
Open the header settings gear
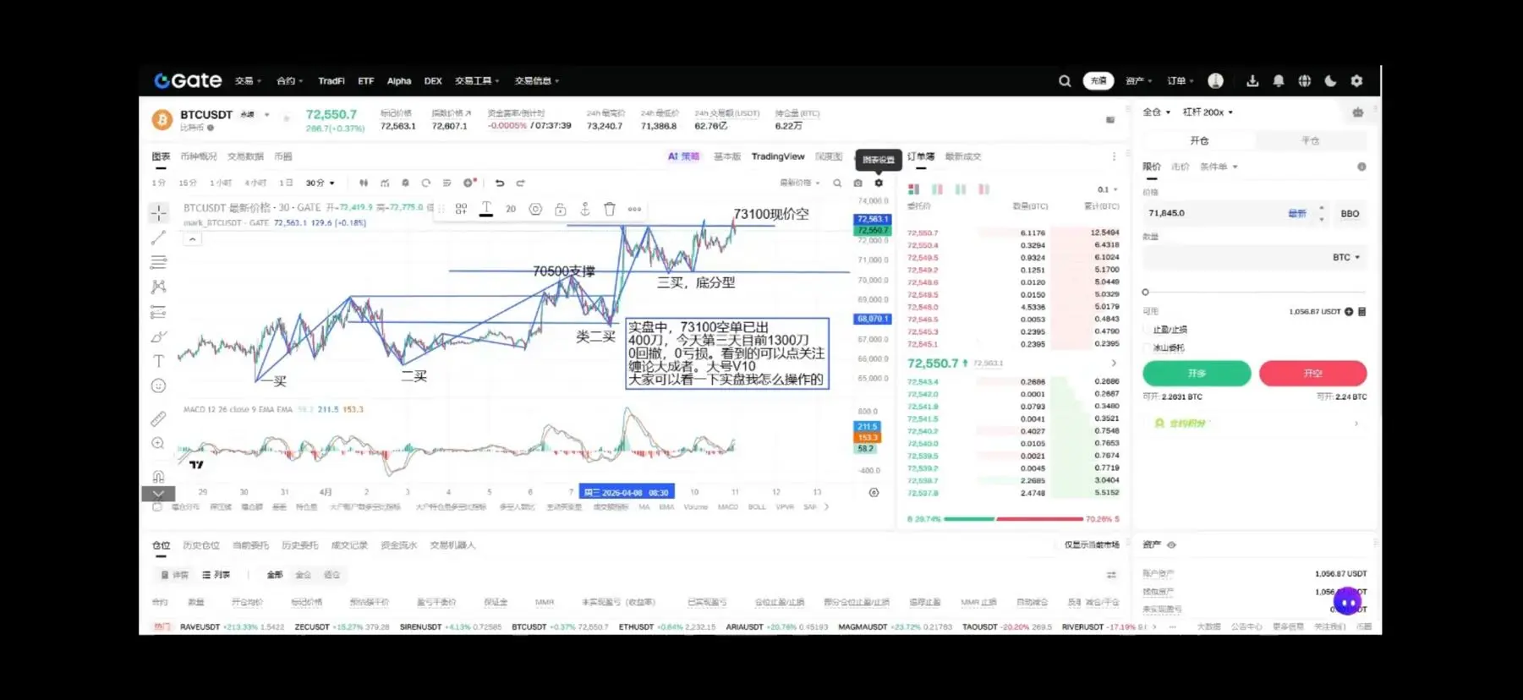[1356, 81]
